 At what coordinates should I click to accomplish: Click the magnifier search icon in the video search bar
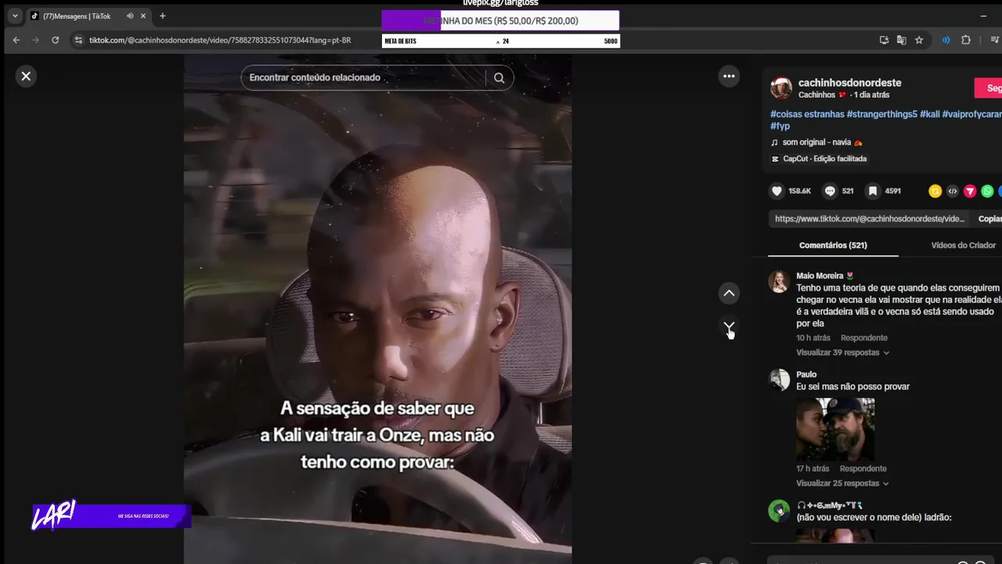[499, 78]
